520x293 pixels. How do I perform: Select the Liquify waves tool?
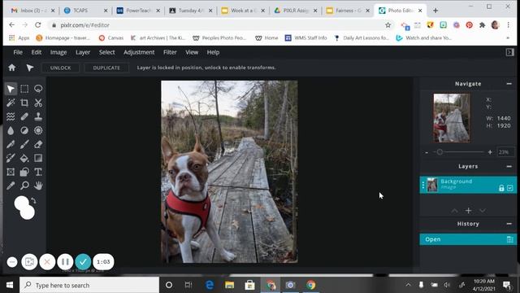[x=11, y=116]
